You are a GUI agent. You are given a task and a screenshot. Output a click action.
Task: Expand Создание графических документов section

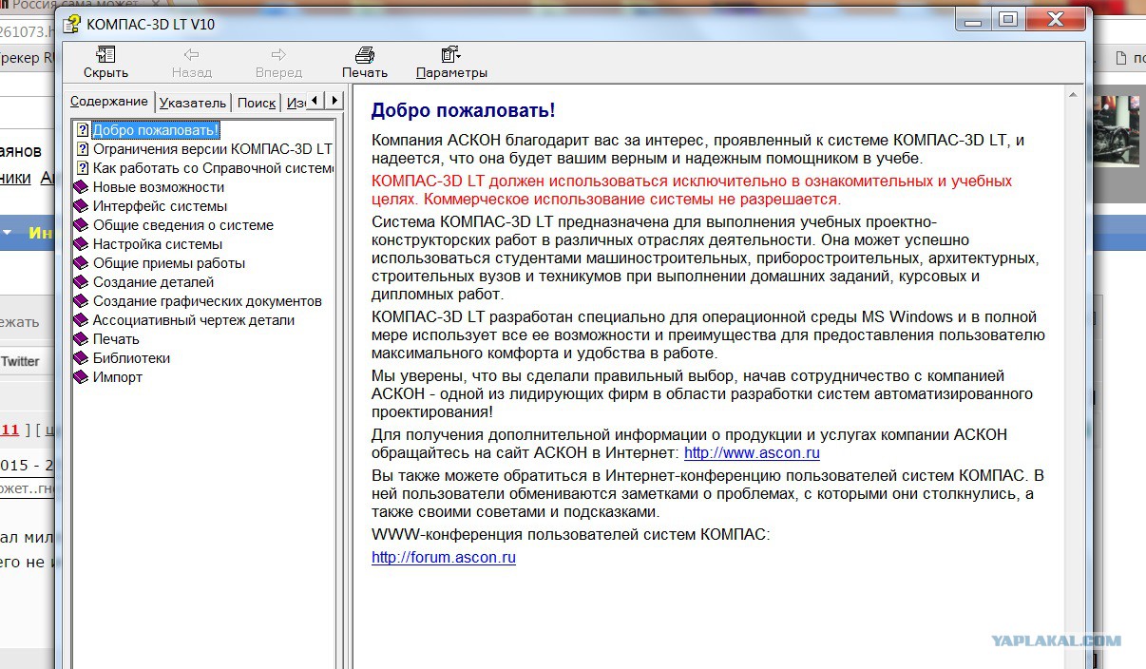pyautogui.click(x=207, y=301)
